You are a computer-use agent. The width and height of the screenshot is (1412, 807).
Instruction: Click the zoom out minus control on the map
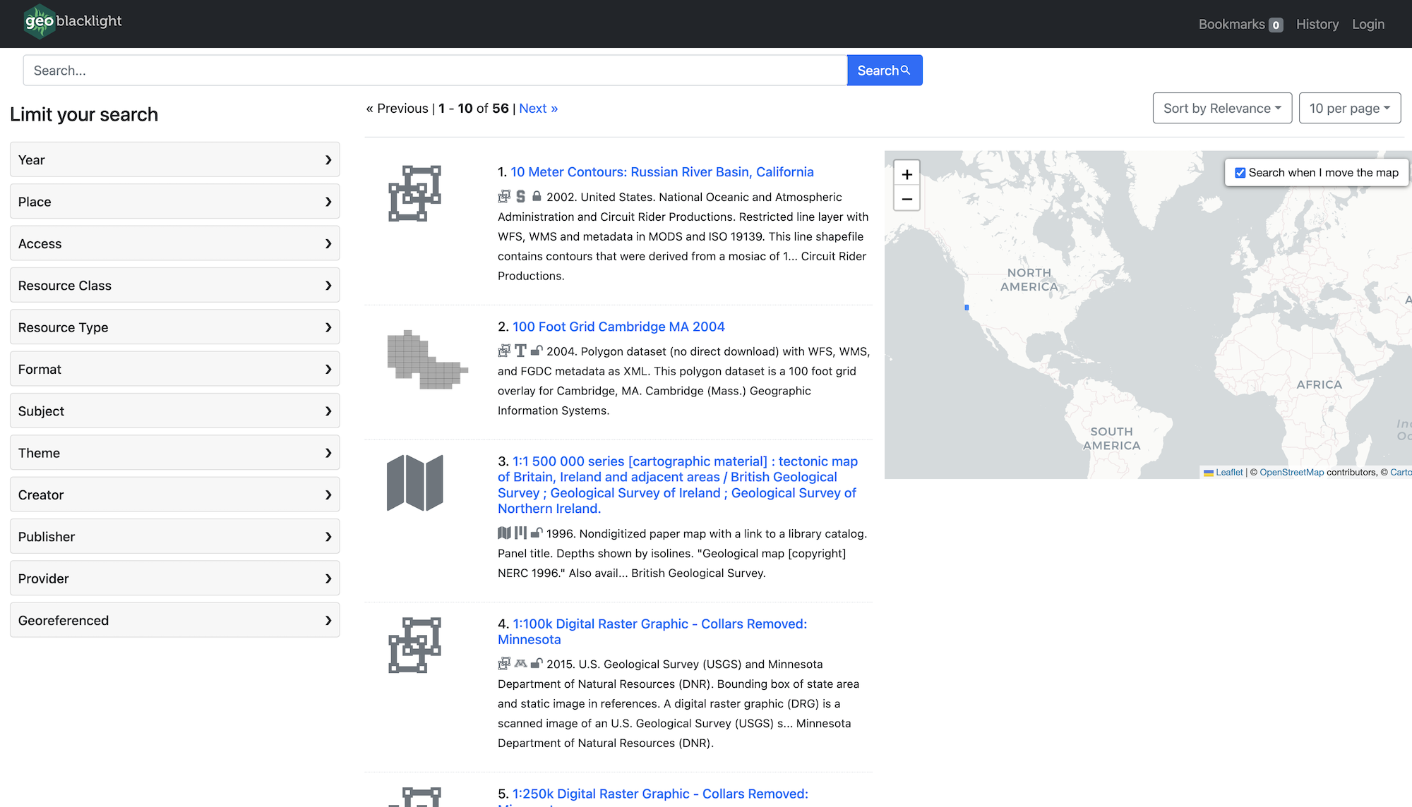(x=907, y=198)
